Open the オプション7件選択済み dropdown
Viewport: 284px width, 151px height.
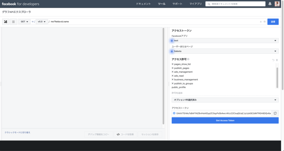[225, 100]
